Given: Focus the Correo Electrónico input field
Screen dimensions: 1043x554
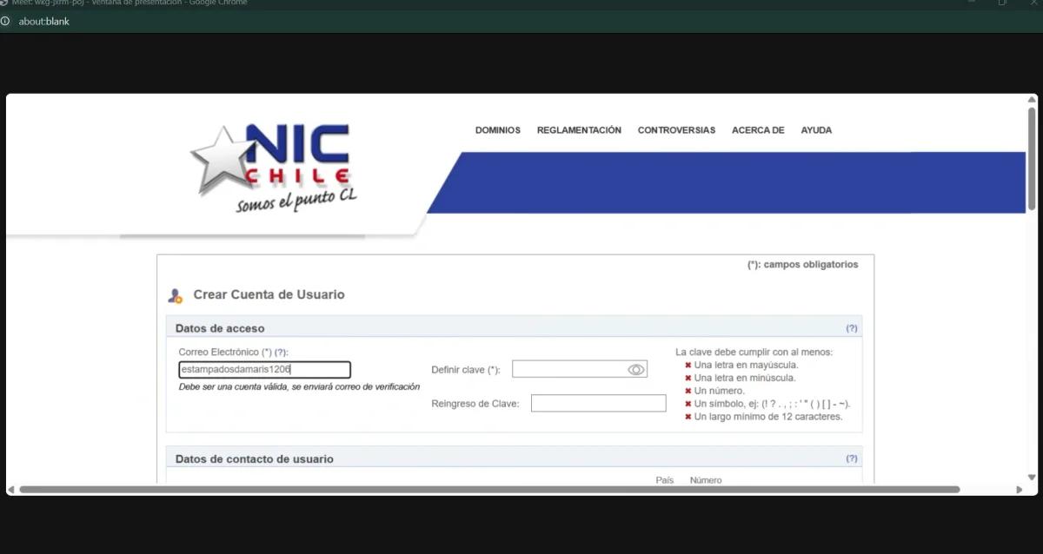Looking at the screenshot, I should pos(263,370).
